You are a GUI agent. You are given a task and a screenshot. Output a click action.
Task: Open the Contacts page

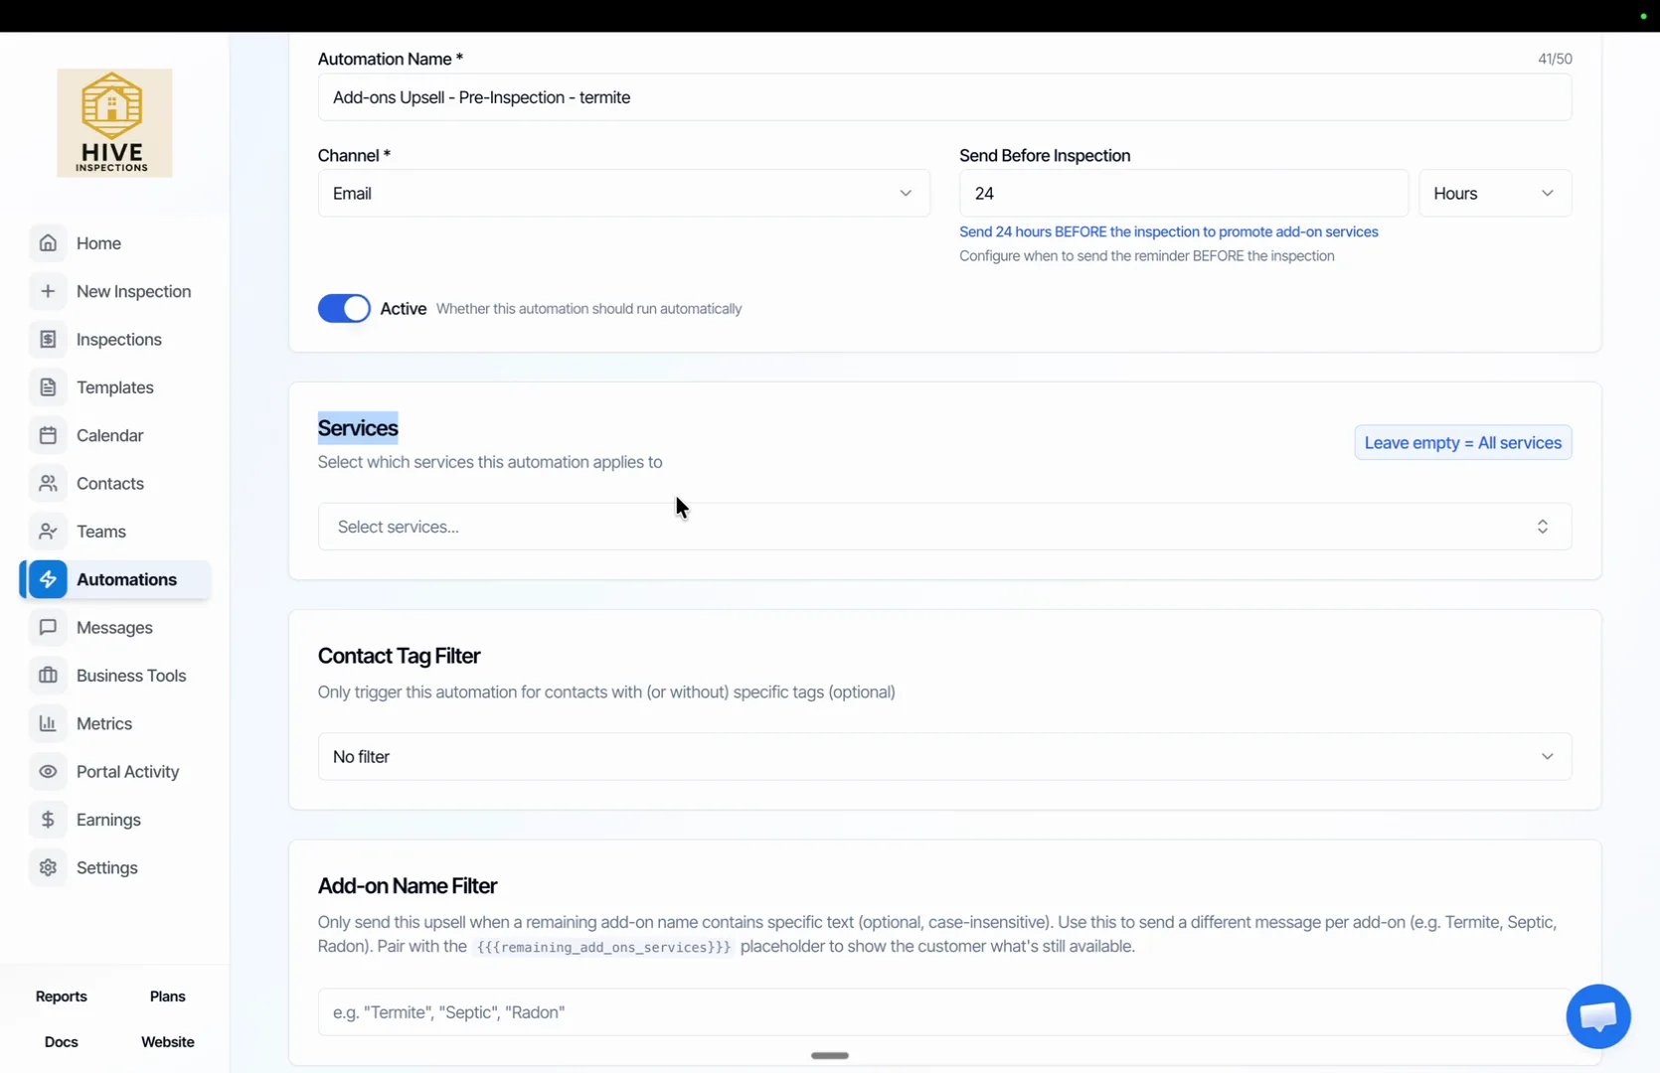pos(116,483)
